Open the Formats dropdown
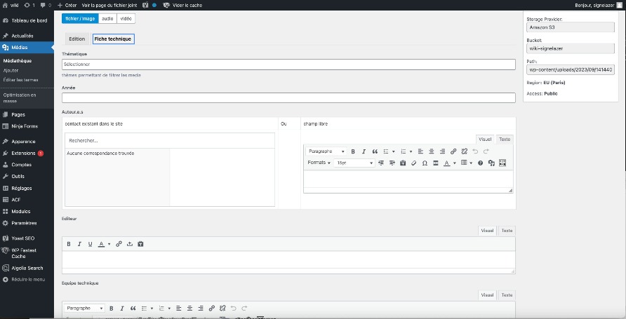The image size is (626, 319). (319, 163)
